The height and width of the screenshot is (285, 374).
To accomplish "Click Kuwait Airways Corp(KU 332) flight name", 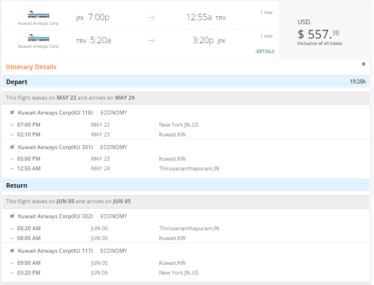I will tap(55, 216).
